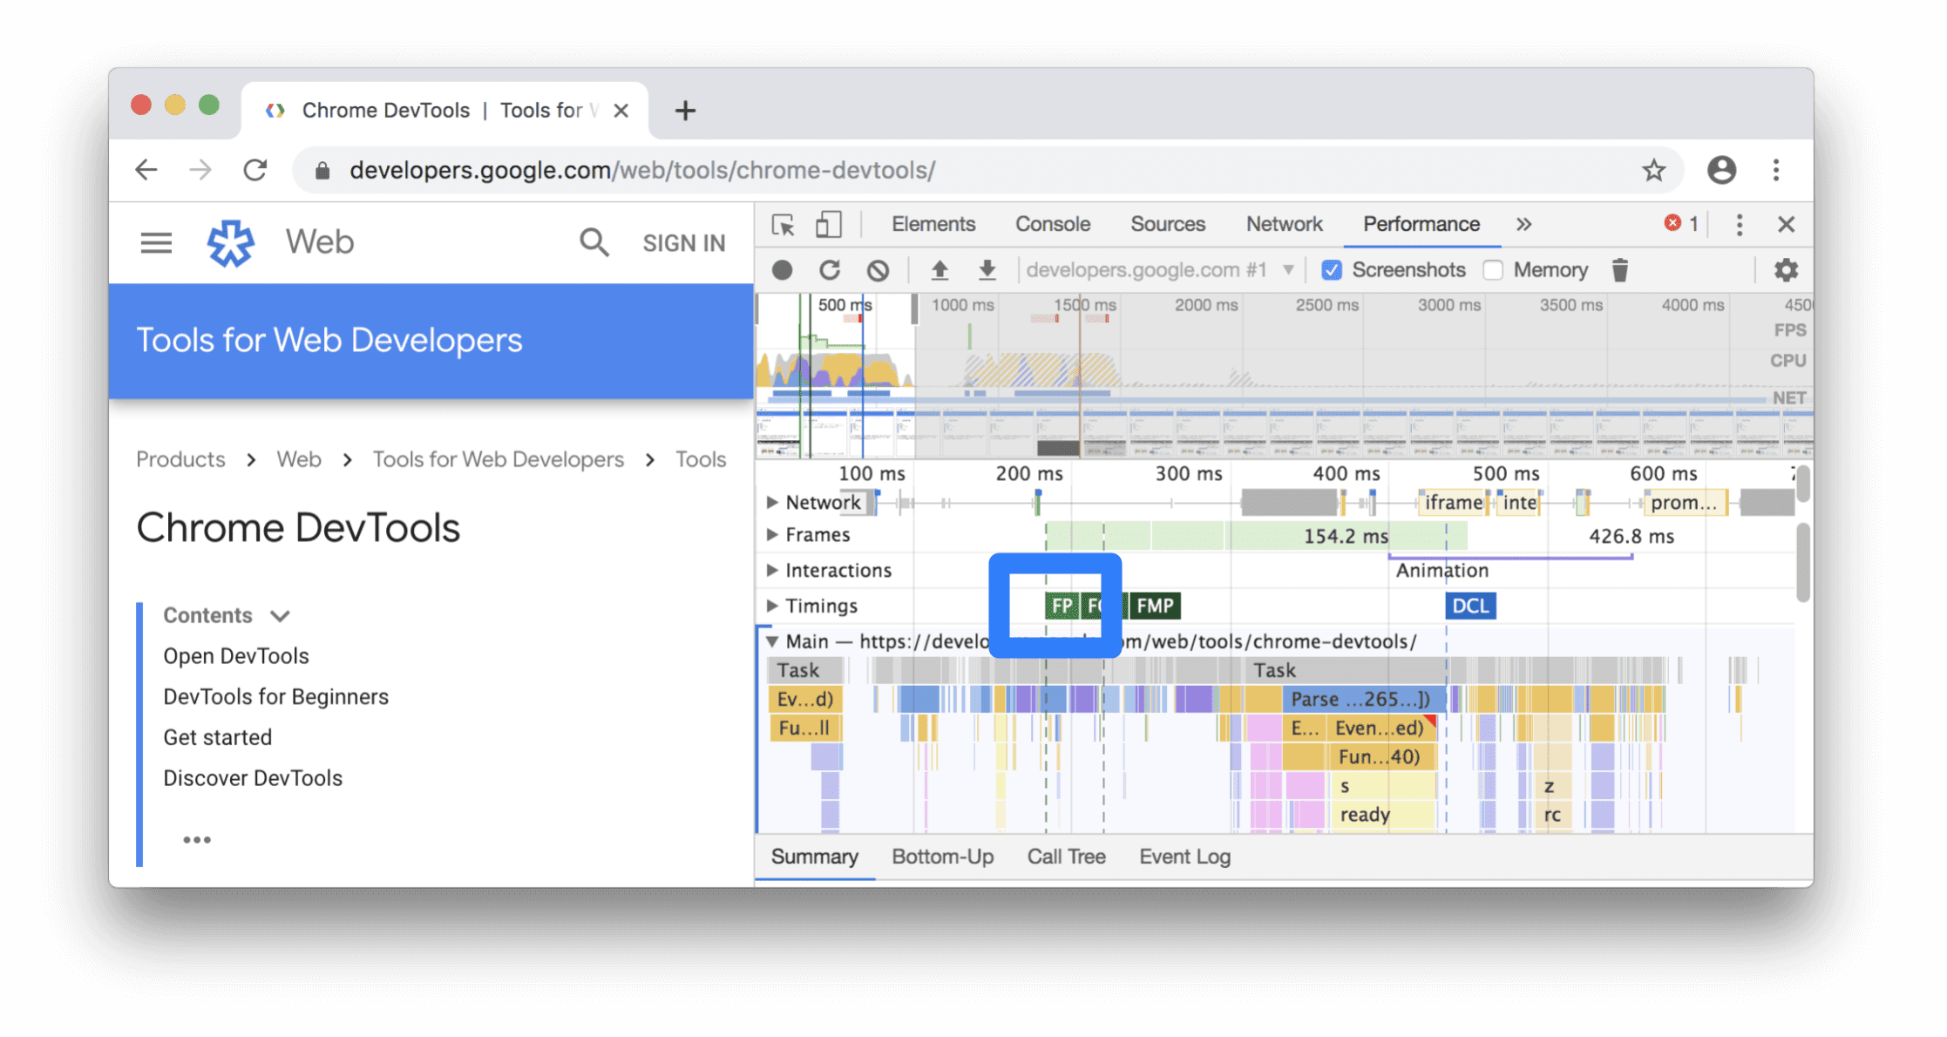Click the reload and profile button

[x=828, y=269]
